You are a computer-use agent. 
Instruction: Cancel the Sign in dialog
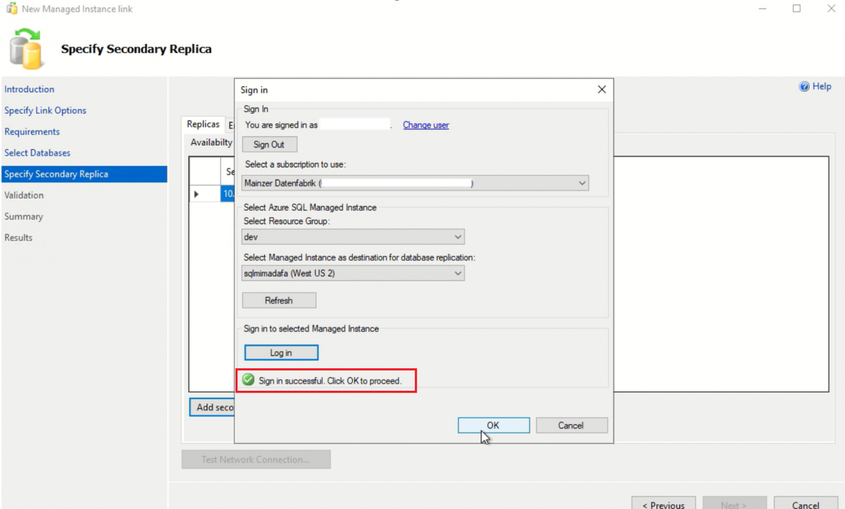tap(572, 425)
